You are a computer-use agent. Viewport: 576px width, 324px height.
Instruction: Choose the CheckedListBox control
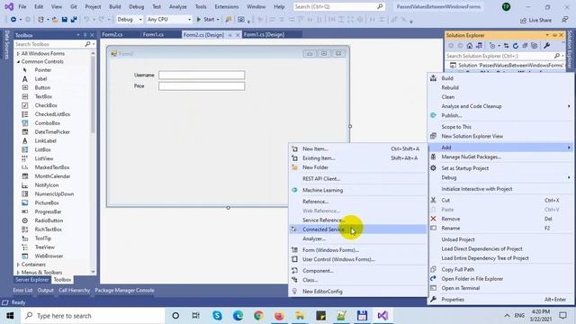51,114
